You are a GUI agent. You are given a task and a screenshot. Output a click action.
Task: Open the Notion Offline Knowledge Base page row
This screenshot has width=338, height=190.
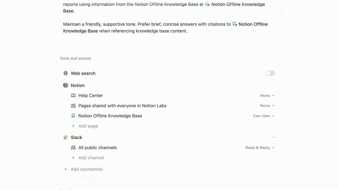click(x=169, y=116)
